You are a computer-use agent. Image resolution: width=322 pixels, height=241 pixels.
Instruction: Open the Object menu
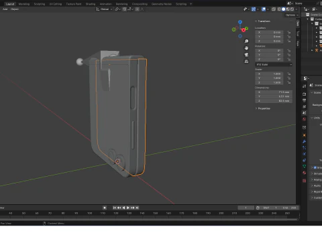[x=15, y=9]
